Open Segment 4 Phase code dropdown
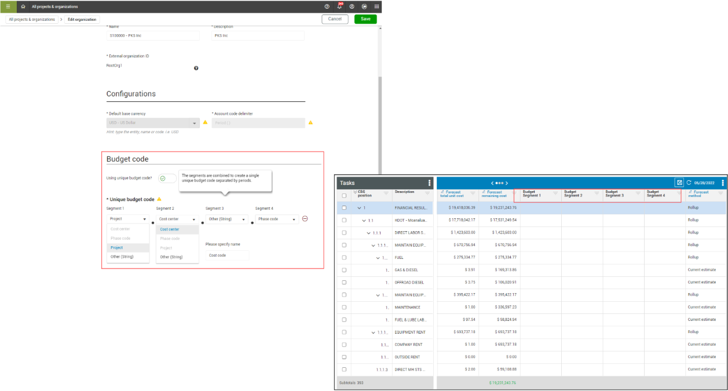The width and height of the screenshot is (728, 391). point(277,219)
